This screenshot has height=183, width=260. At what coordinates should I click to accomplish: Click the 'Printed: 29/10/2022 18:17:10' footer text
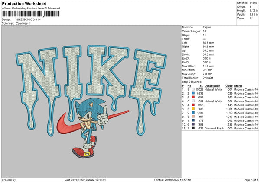tap(172, 180)
